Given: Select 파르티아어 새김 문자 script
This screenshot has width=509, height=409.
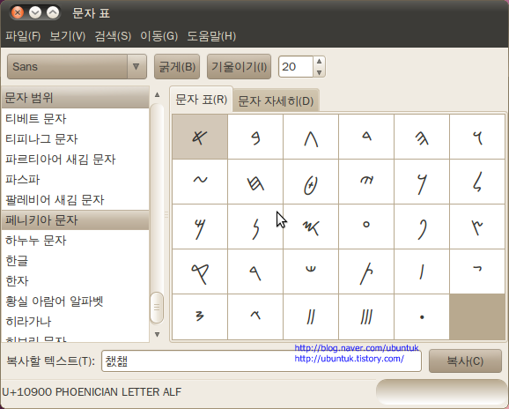Looking at the screenshot, I should pos(76,160).
